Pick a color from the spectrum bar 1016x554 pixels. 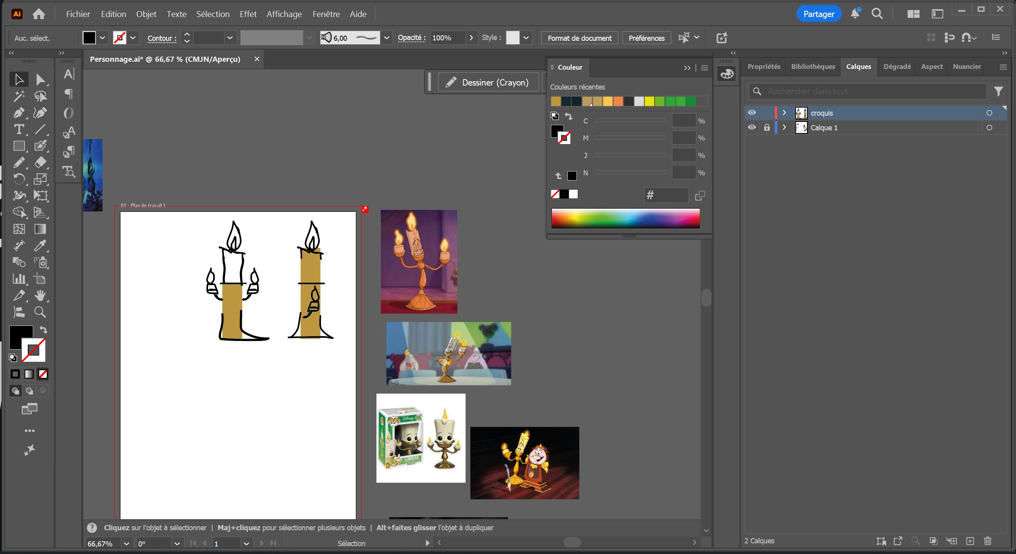625,218
